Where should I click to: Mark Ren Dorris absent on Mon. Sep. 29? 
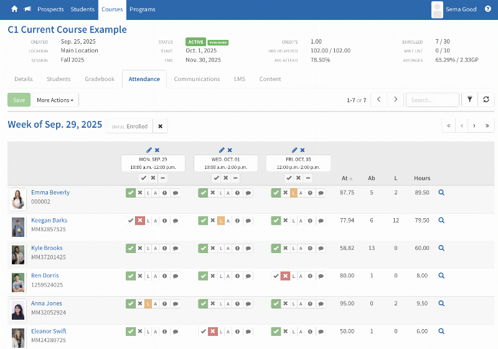pos(140,276)
